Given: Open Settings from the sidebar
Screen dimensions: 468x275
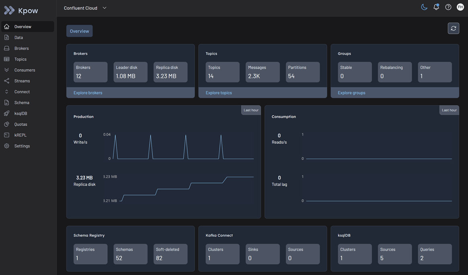Looking at the screenshot, I should click(x=22, y=146).
